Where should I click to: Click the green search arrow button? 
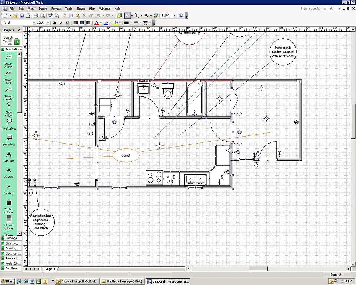(x=17, y=42)
